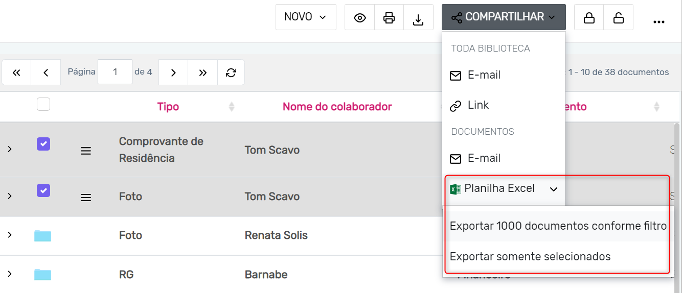Go to the next page
The width and height of the screenshot is (682, 293).
pyautogui.click(x=173, y=72)
